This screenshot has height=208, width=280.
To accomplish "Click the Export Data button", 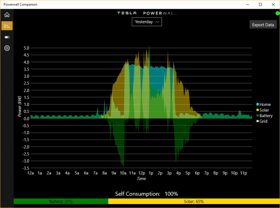I will tap(263, 25).
